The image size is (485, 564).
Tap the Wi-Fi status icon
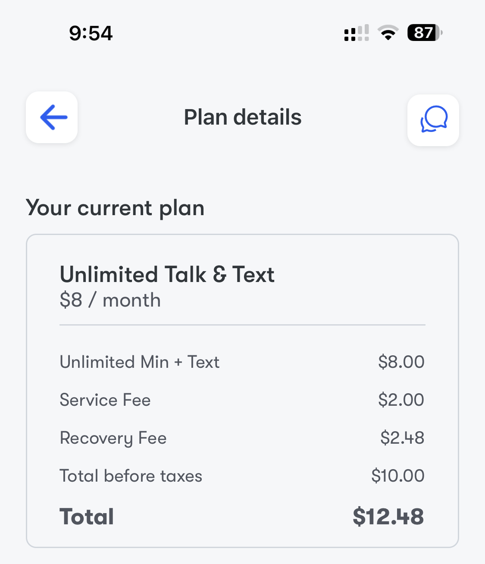(388, 33)
